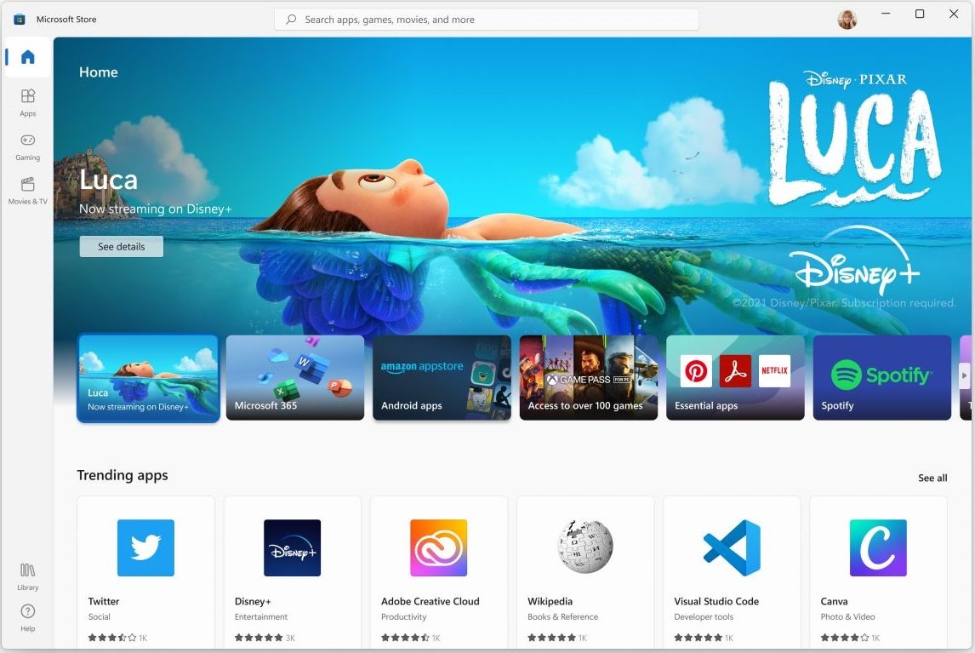Open the Library in sidebar

point(27,576)
